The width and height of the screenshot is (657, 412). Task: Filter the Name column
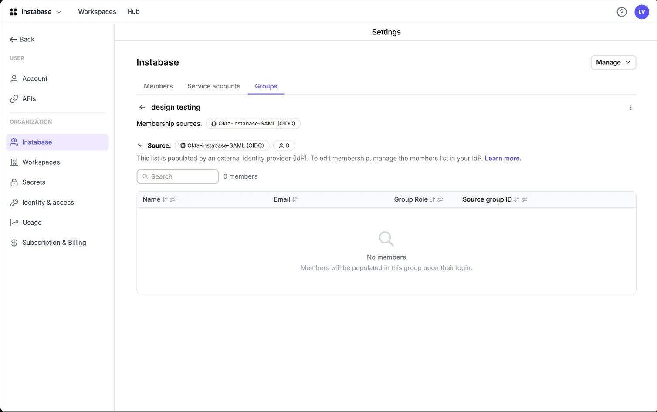tap(173, 199)
